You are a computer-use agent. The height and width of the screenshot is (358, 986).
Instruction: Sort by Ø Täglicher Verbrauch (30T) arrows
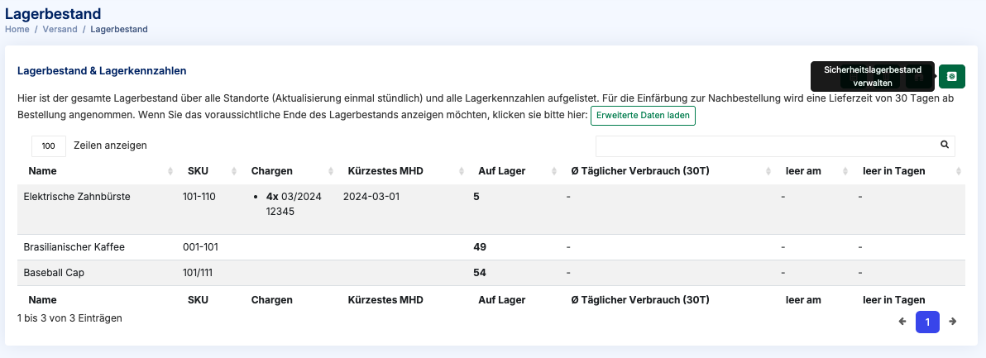coord(768,171)
